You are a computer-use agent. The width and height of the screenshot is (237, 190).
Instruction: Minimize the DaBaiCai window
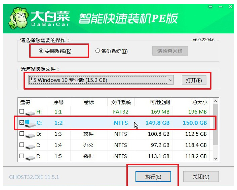click(x=221, y=7)
